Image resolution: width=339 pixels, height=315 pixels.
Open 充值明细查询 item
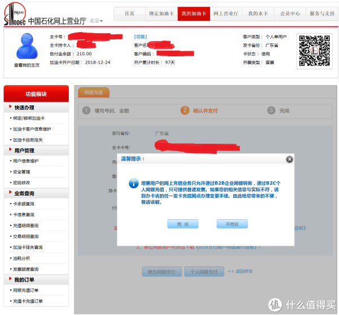[x=26, y=225]
